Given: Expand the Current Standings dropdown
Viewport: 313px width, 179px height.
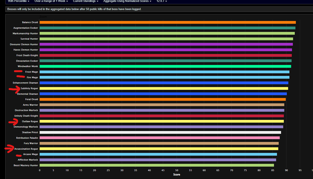Looking at the screenshot, I should [86, 1].
